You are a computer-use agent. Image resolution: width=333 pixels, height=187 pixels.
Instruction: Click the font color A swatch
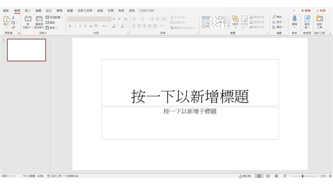click(x=122, y=26)
